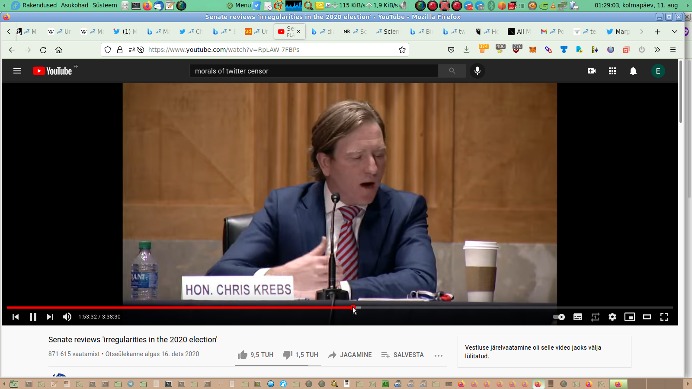
Task: Open the YouTube apps grid
Action: 612,71
